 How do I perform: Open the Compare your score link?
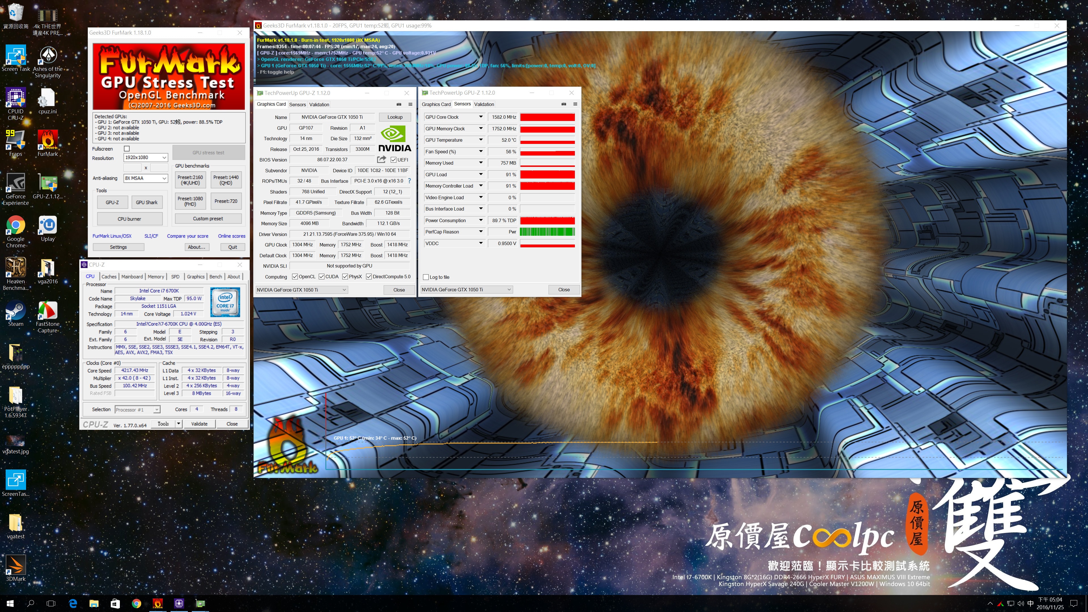[x=188, y=236]
